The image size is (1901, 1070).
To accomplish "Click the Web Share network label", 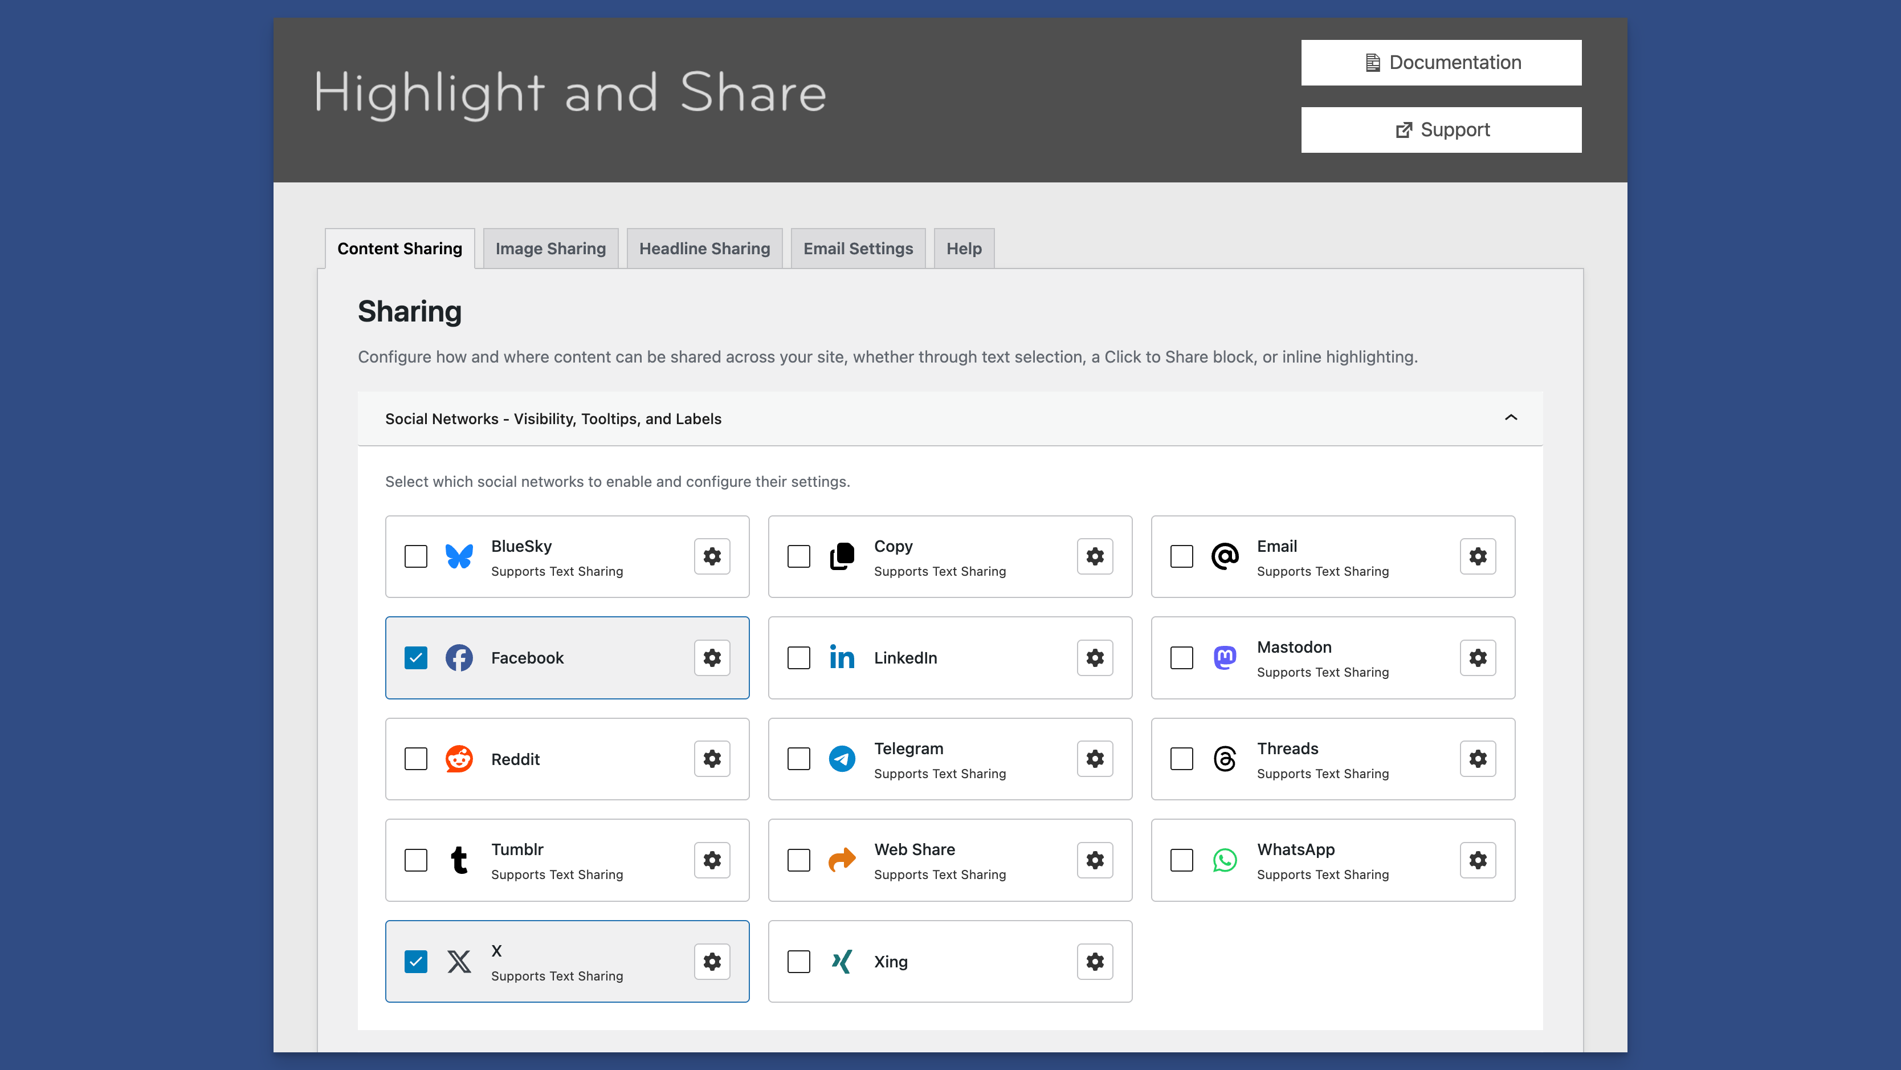I will (x=915, y=849).
